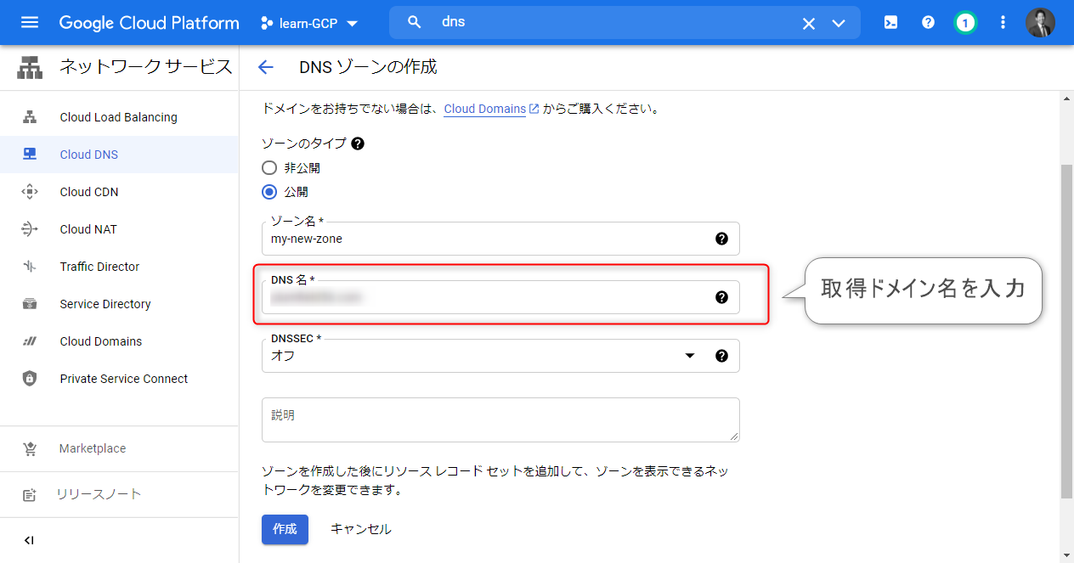Collapse the sidebar with bottom arrow

[x=29, y=540]
